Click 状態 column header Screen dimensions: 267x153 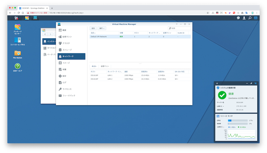click(126, 33)
